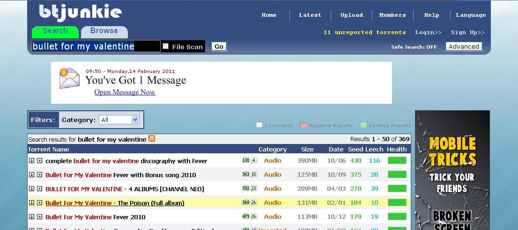The width and height of the screenshot is (518, 230).
Task: Download arrow icon for Fever with Bonus song 2010
Action: click(31, 175)
